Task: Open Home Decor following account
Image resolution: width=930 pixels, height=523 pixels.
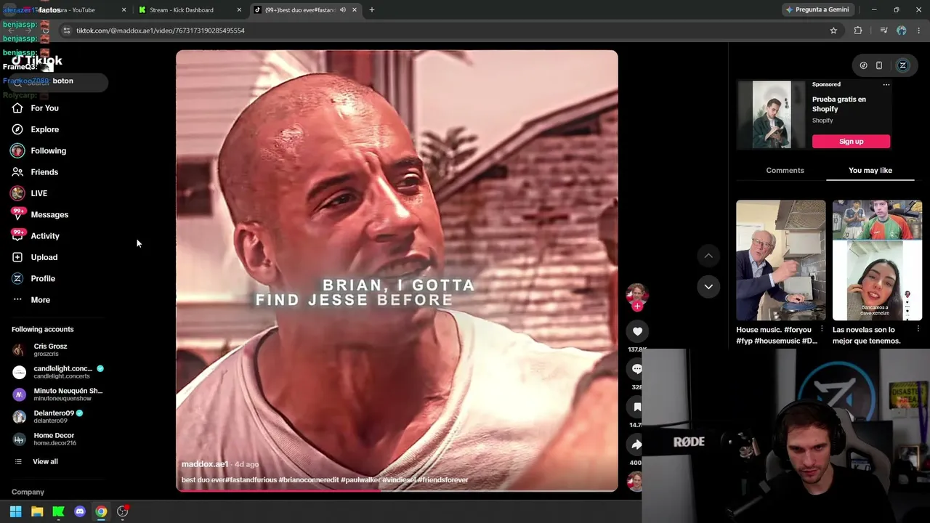Action: 44,439
